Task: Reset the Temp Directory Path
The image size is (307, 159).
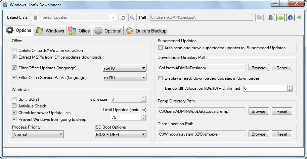Action: point(282,111)
